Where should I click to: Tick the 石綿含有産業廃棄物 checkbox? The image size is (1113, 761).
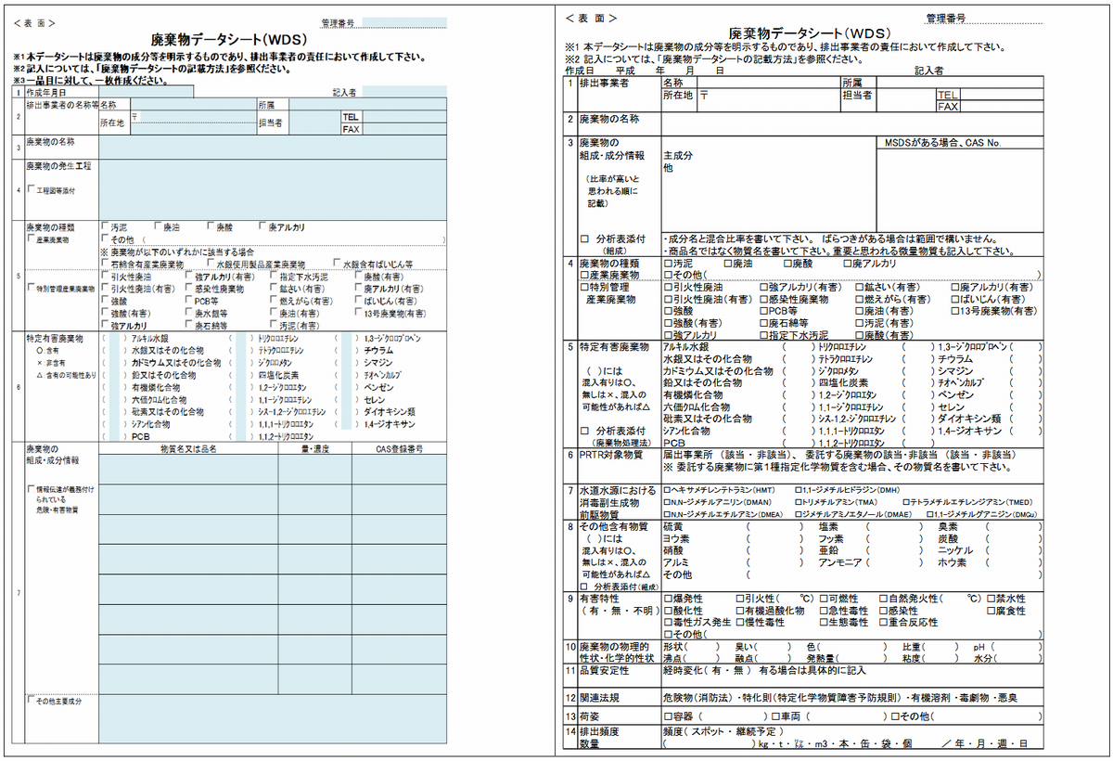pyautogui.click(x=105, y=264)
